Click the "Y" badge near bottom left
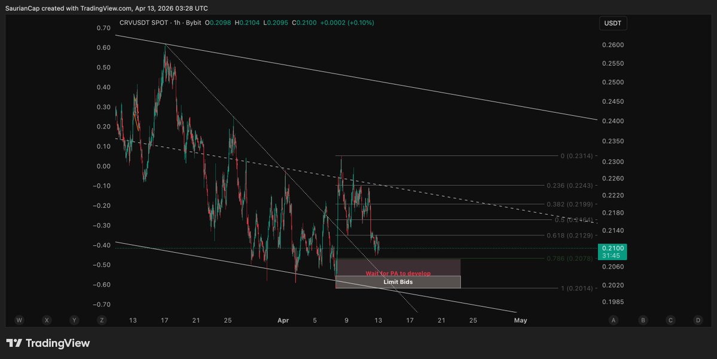Viewport: 717px width, 359px height. click(74, 320)
